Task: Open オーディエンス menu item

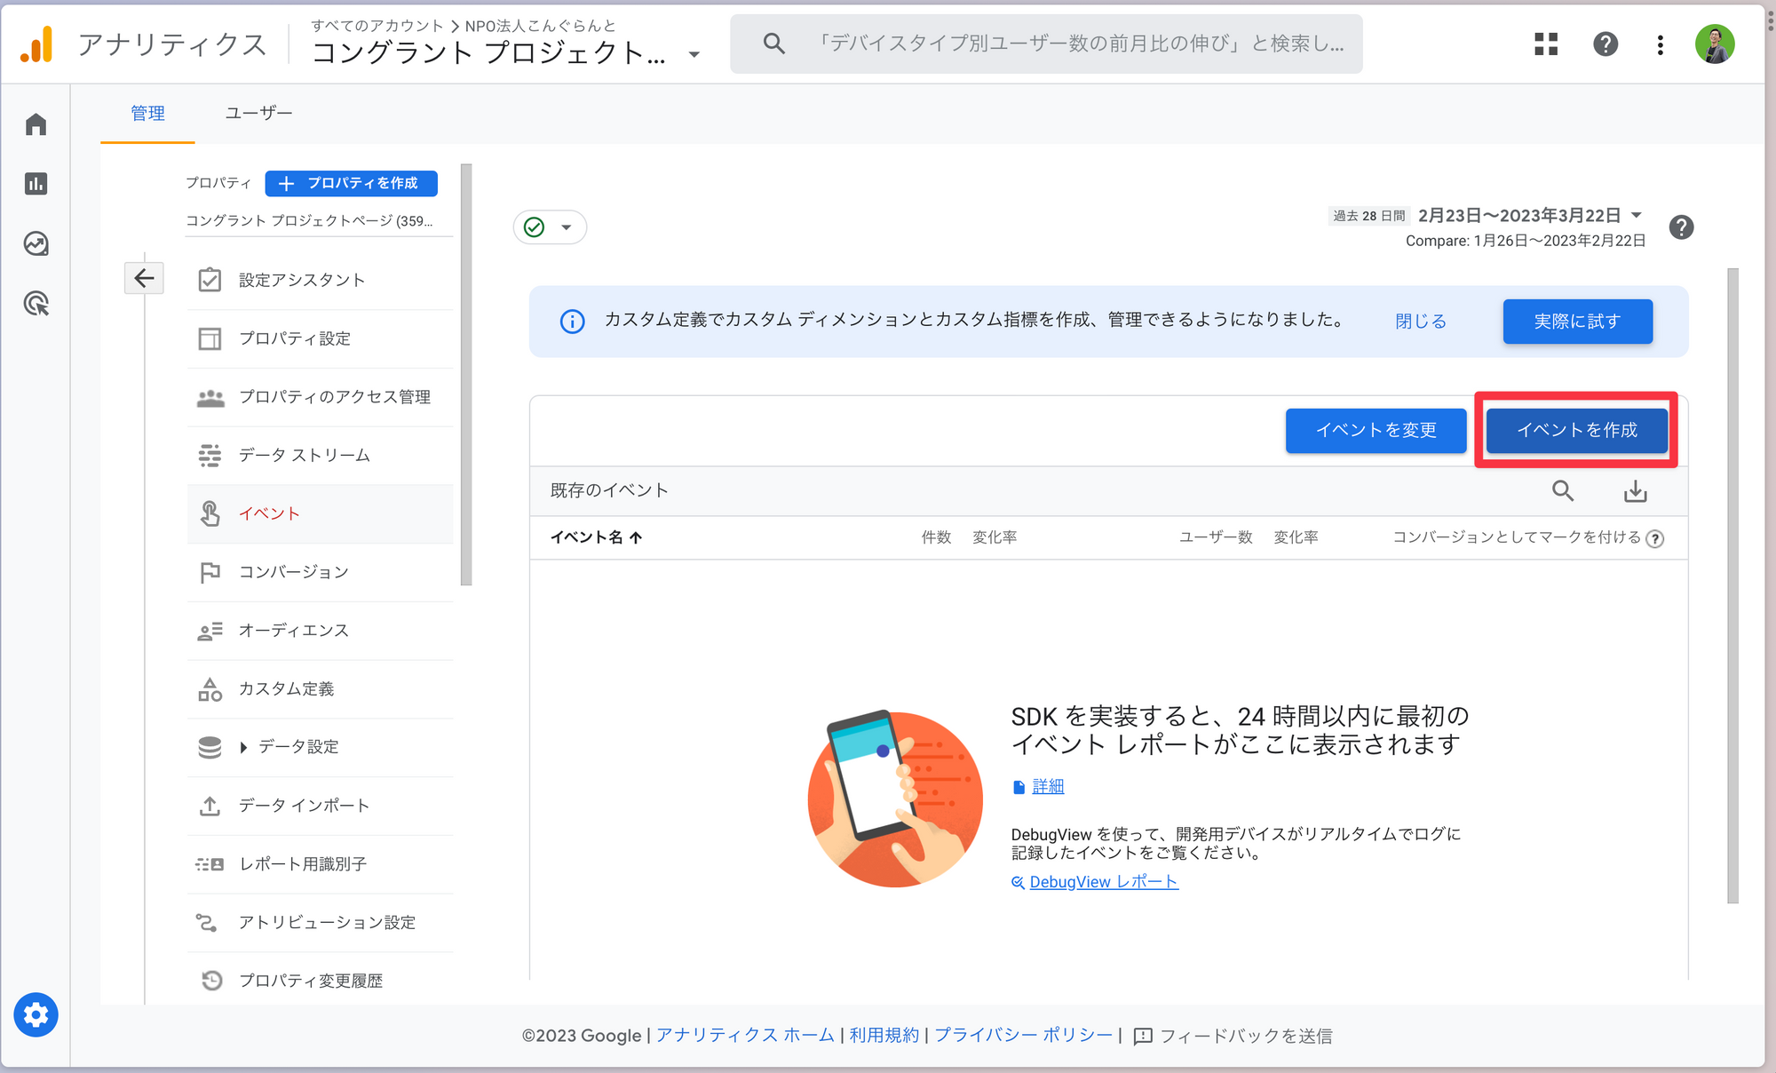Action: pos(320,631)
